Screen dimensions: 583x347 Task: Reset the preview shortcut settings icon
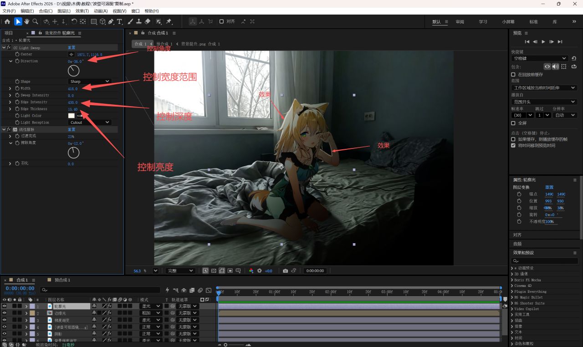(x=573, y=58)
